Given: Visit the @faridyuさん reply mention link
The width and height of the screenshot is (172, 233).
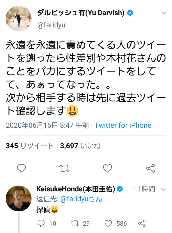Looking at the screenshot, I should click(x=81, y=199).
